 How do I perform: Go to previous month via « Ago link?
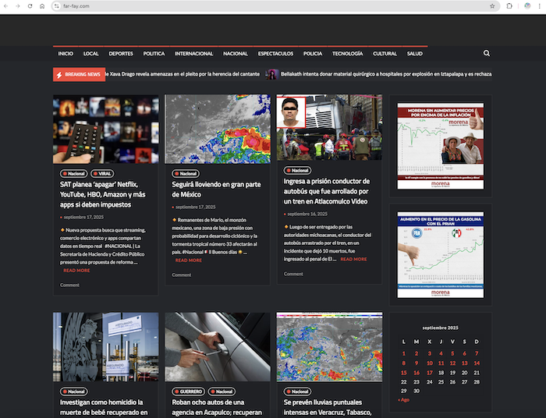[x=403, y=399]
